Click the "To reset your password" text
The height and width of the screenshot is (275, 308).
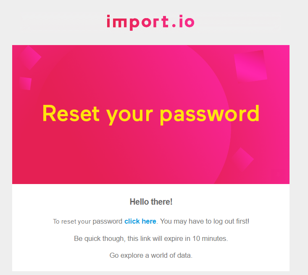(87, 221)
